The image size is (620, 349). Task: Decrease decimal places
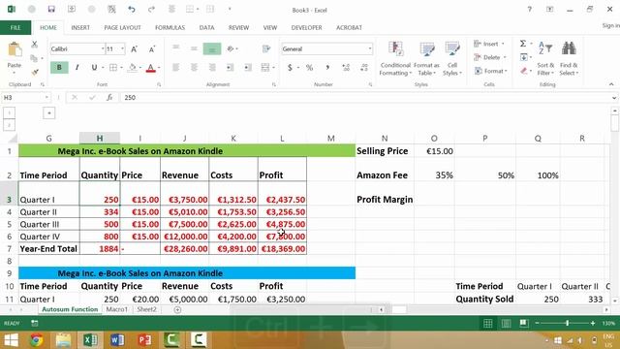[x=364, y=68]
